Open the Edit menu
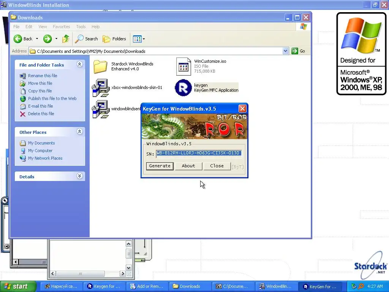Screen dimensions: 389x292 [x=29, y=27]
